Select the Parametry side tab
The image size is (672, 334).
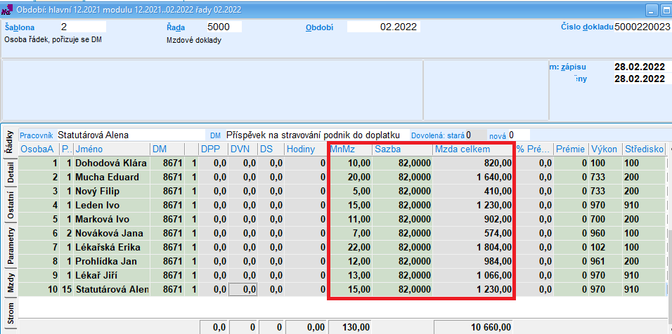click(x=9, y=246)
